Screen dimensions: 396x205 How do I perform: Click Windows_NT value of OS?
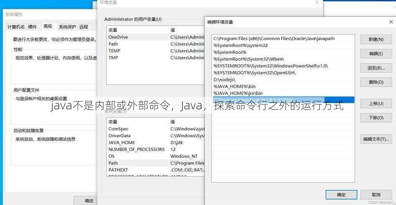click(x=184, y=156)
